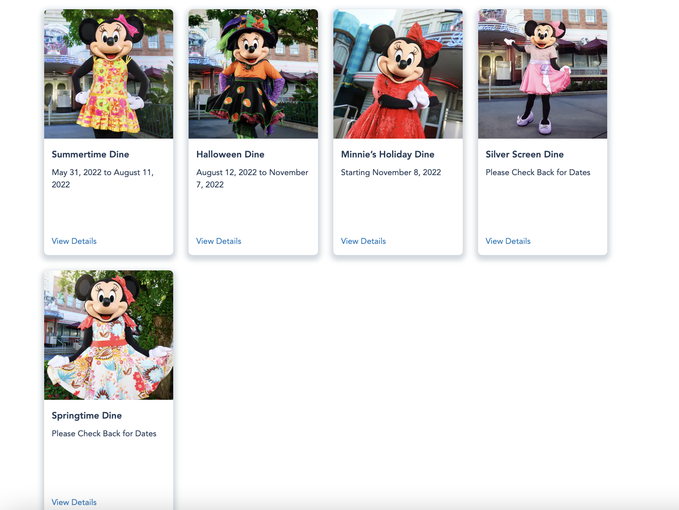The height and width of the screenshot is (510, 679).
Task: Click the Summertime Dine Minnie photo
Action: point(109,74)
